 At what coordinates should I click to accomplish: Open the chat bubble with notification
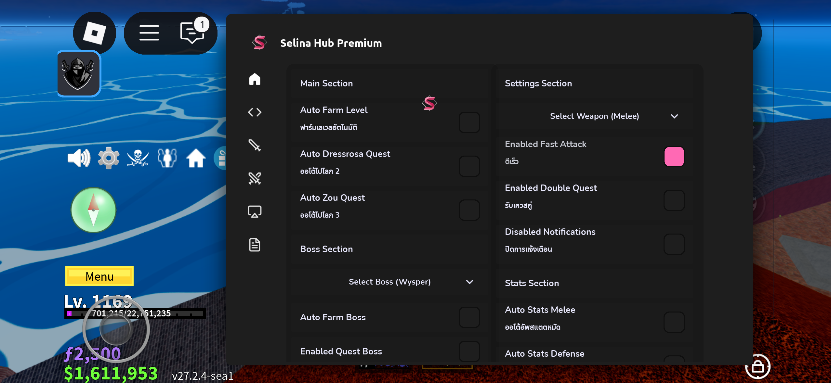(x=192, y=33)
